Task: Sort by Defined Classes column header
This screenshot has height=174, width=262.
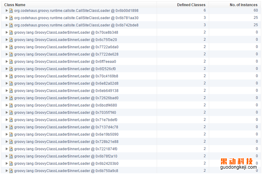Action: [191, 5]
